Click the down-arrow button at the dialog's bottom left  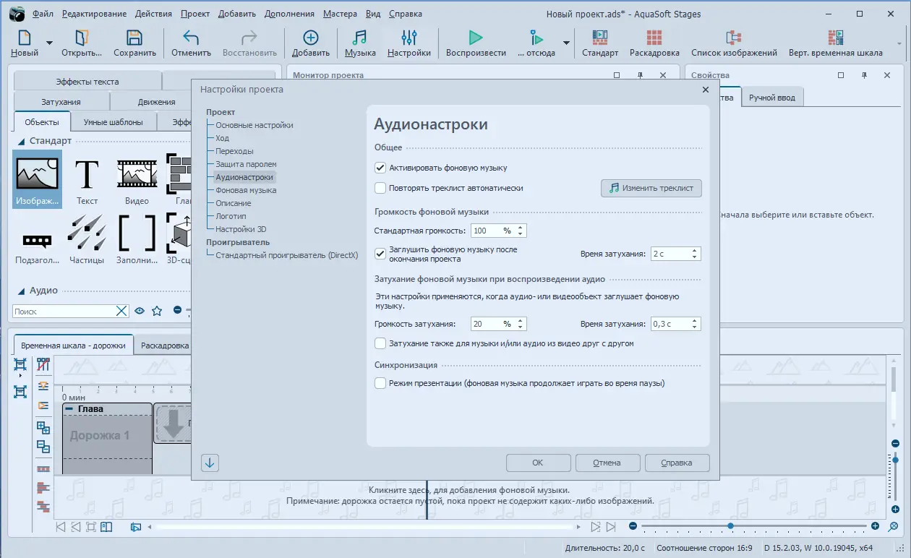coord(210,463)
